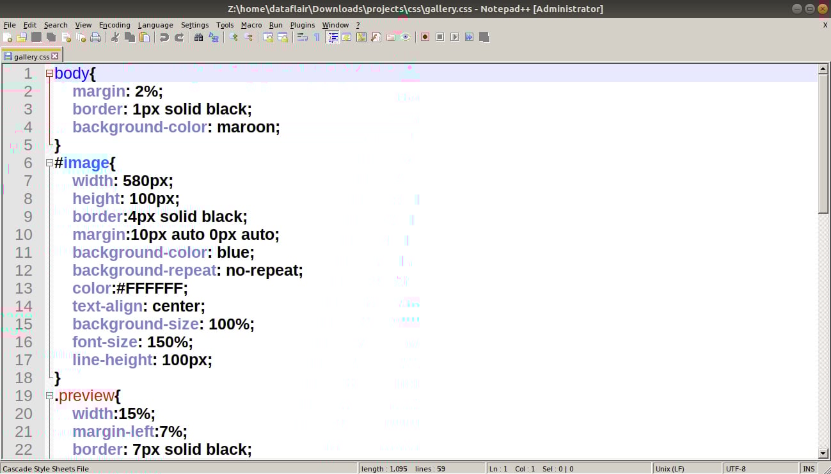Toggle synchronized vertical scrolling
Viewport: 831px width, 474px height.
pos(268,37)
